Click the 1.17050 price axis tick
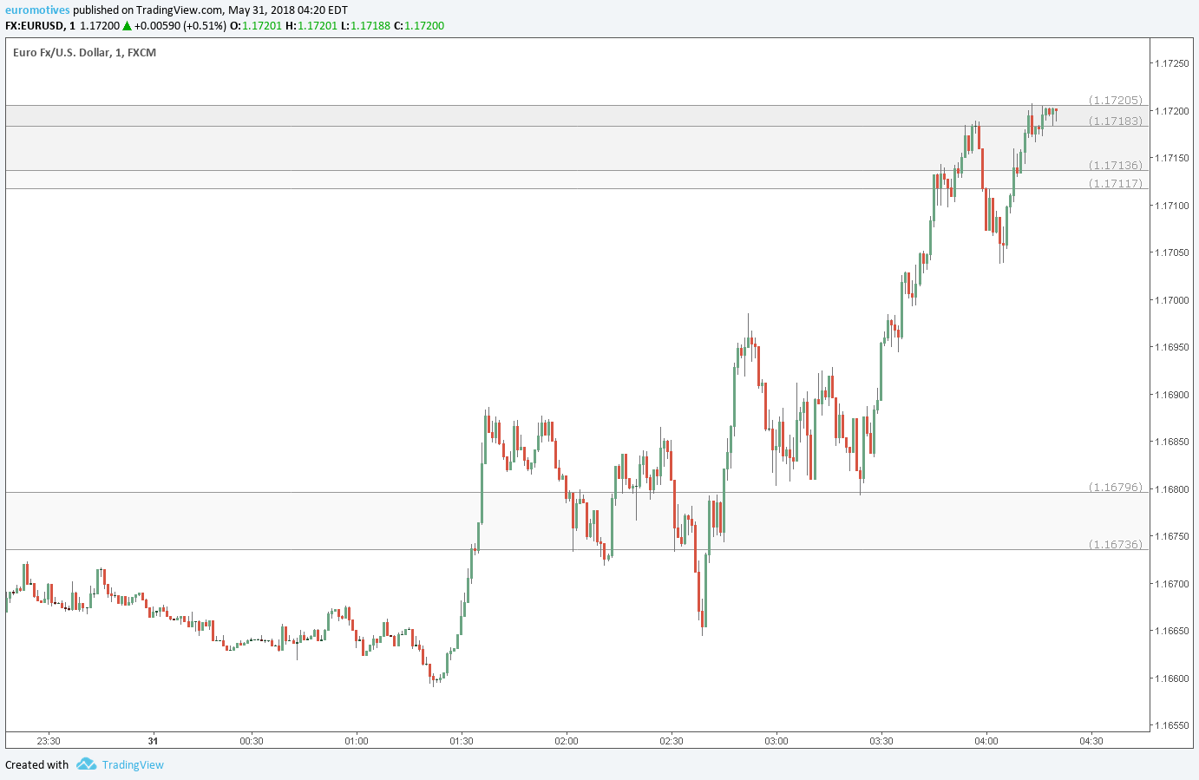 1170,252
